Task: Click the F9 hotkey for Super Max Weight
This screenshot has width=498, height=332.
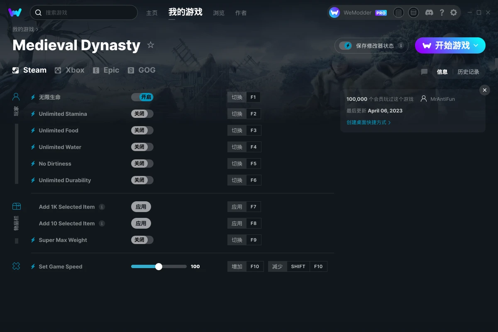Action: click(244, 240)
